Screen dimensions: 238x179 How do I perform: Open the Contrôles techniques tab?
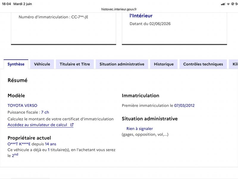(x=203, y=64)
